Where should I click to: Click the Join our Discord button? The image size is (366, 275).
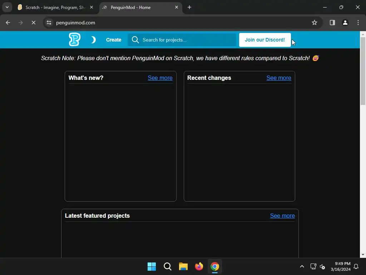coord(265,40)
